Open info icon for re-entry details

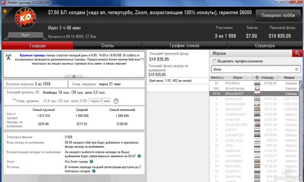(x=94, y=171)
